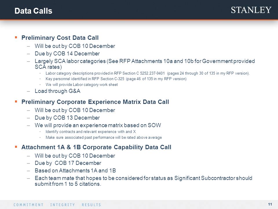Click the orange bullet beside Preliminary Cost Data Call
278x209 pixels.
16,37
